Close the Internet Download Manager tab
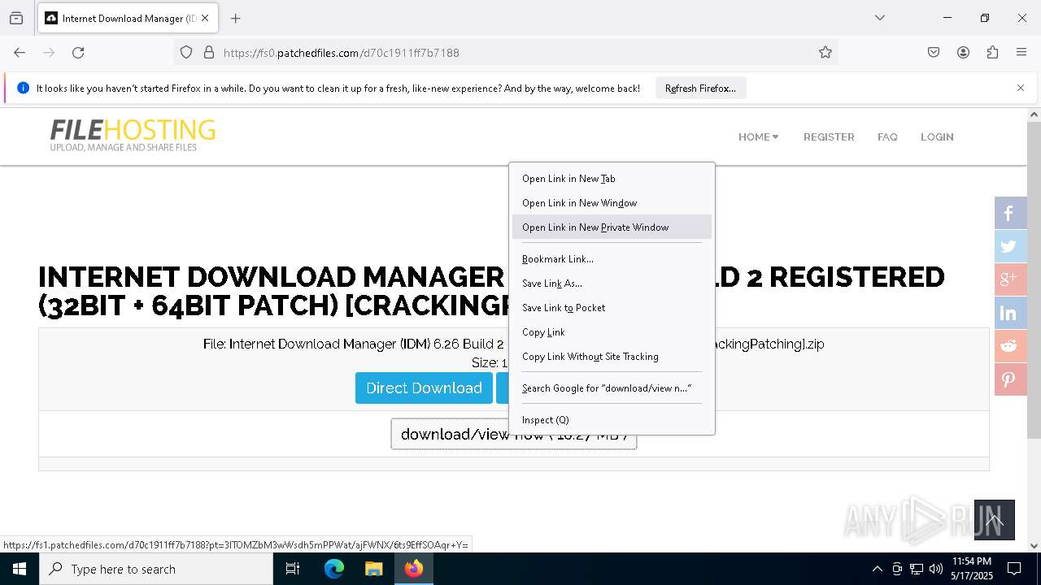 (205, 18)
